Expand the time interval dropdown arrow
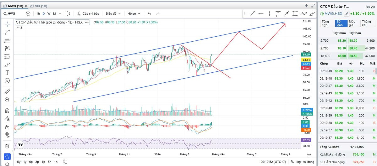This screenshot has width=377, height=166. (x=60, y=13)
